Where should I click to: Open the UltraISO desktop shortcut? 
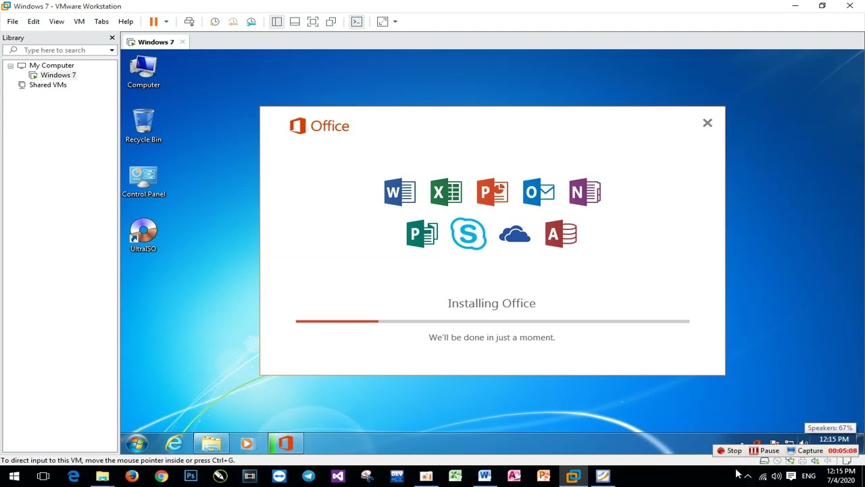point(143,235)
